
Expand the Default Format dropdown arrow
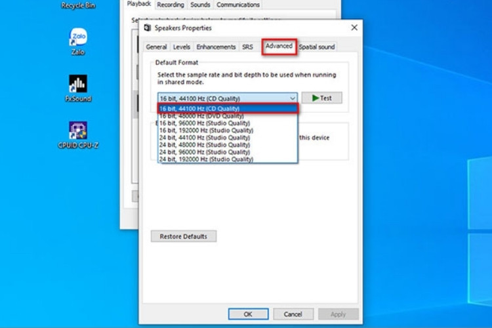point(292,98)
